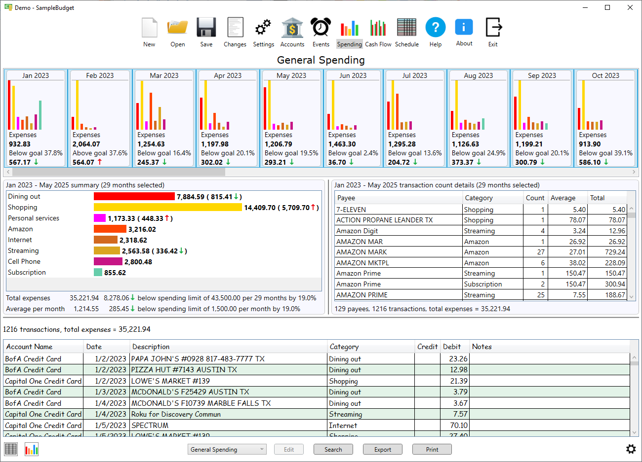Viewport: 642px width, 462px height.
Task: Sort payee table by Category column header
Action: [492, 198]
